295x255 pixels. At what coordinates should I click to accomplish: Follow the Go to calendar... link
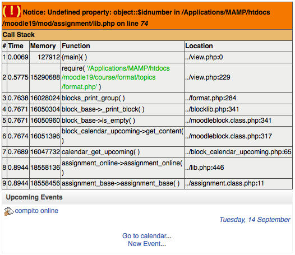click(x=147, y=236)
